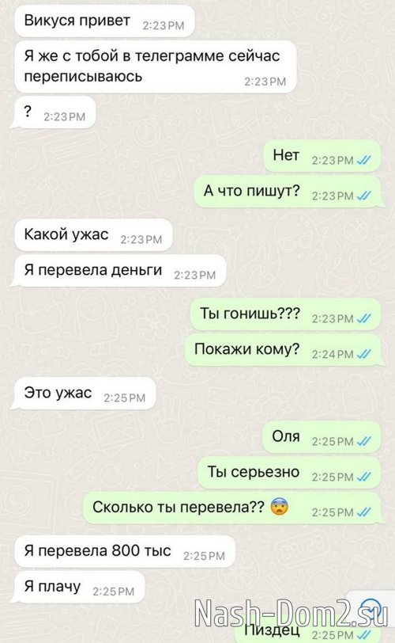Tap the 'Я перевела 800 тыс' message
395x643 pixels.
click(125, 551)
